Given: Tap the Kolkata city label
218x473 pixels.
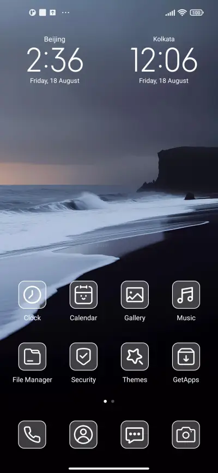Looking at the screenshot, I should tap(164, 39).
